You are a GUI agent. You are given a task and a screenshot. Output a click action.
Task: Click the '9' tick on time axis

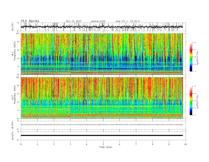coord(169,144)
